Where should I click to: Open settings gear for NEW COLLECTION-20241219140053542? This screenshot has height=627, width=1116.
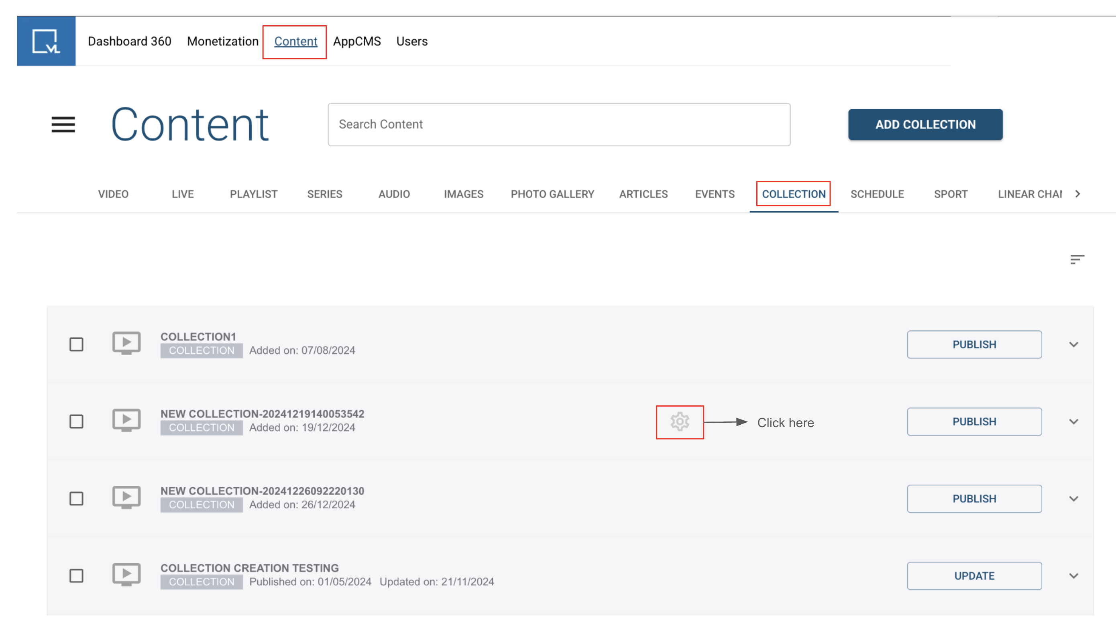pyautogui.click(x=680, y=421)
